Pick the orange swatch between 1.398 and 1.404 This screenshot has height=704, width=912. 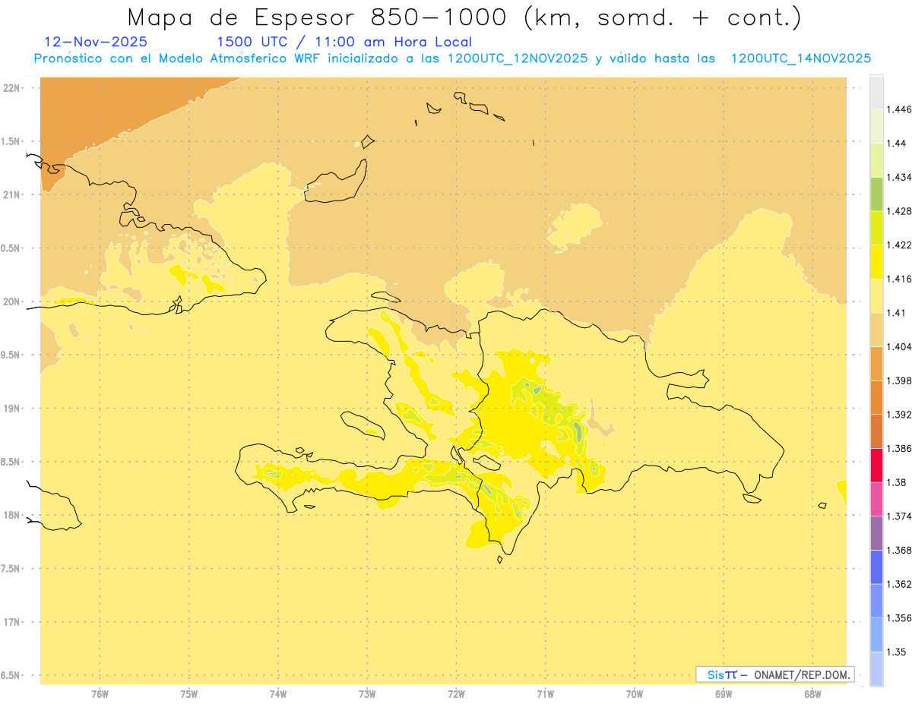(x=876, y=364)
